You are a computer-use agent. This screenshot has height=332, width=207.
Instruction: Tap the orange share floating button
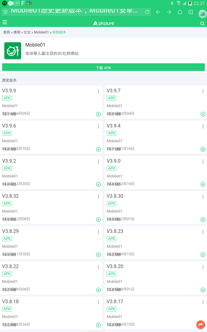point(201,325)
